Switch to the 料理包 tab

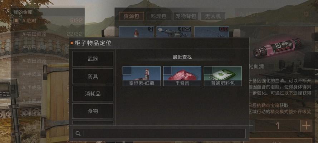click(158, 16)
